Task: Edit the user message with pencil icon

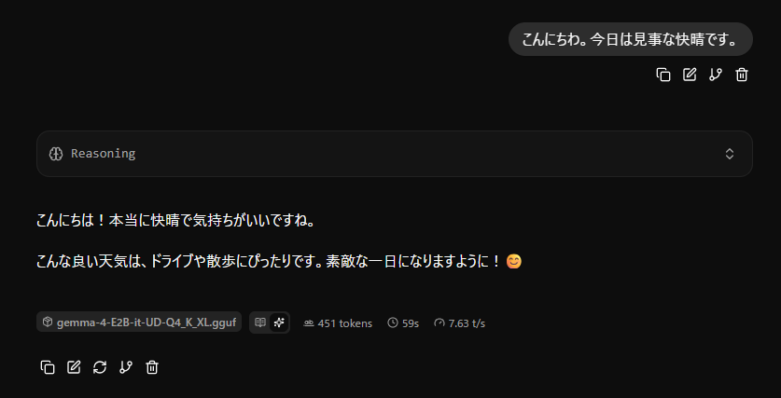Action: pos(690,75)
